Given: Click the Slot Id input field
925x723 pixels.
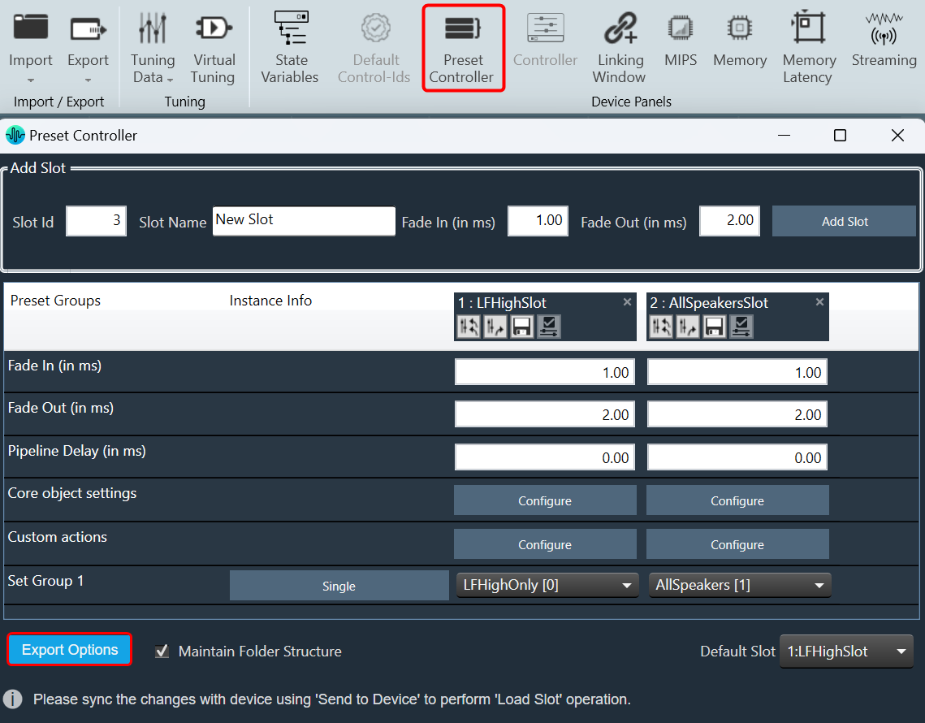Looking at the screenshot, I should 96,221.
